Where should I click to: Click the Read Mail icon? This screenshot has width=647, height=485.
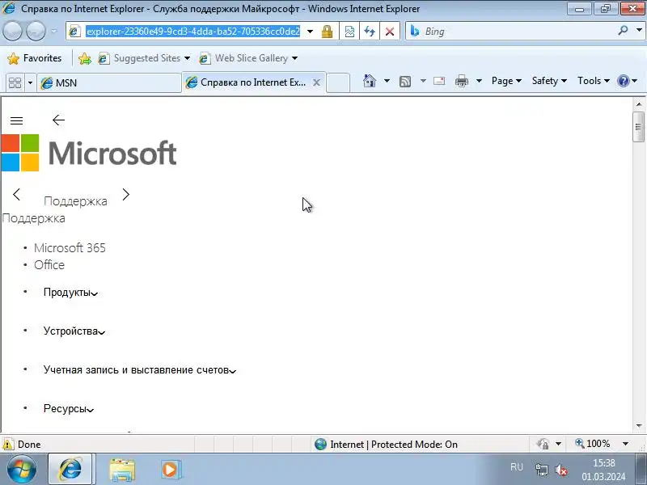point(439,81)
